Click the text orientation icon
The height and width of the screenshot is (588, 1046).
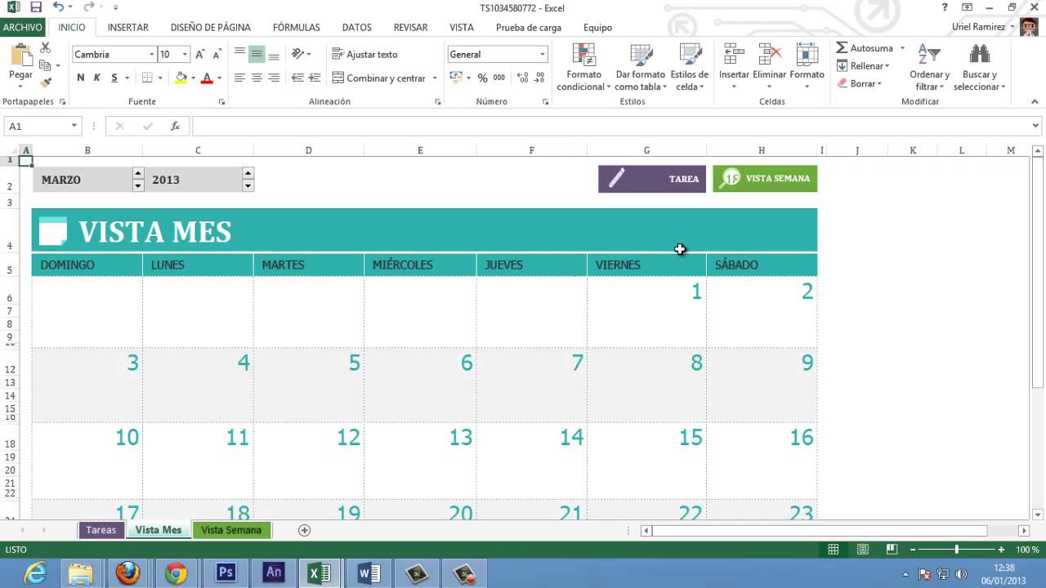point(297,54)
